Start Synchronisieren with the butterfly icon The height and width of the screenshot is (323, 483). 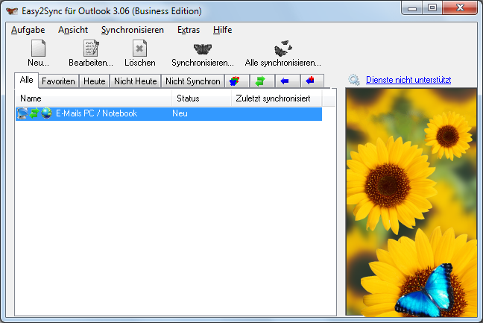[x=203, y=48]
